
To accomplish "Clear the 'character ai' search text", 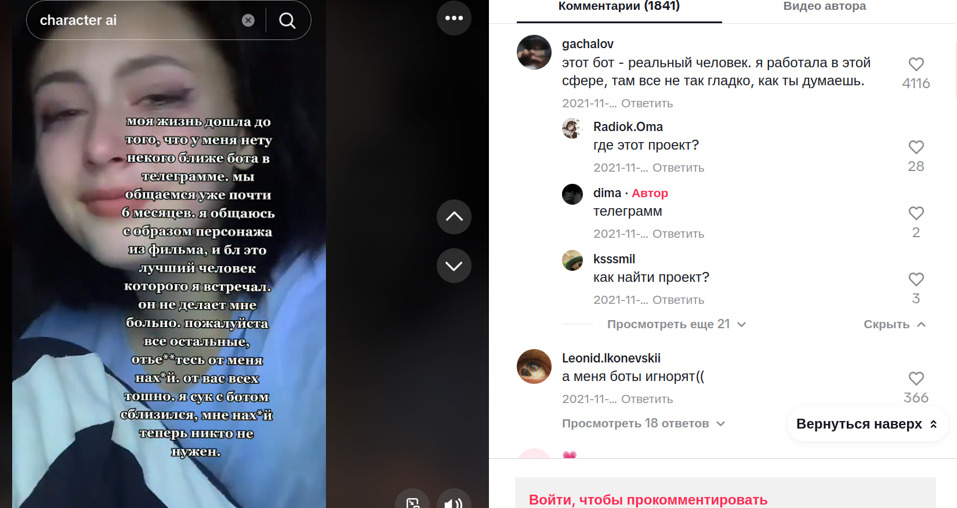I will click(248, 20).
